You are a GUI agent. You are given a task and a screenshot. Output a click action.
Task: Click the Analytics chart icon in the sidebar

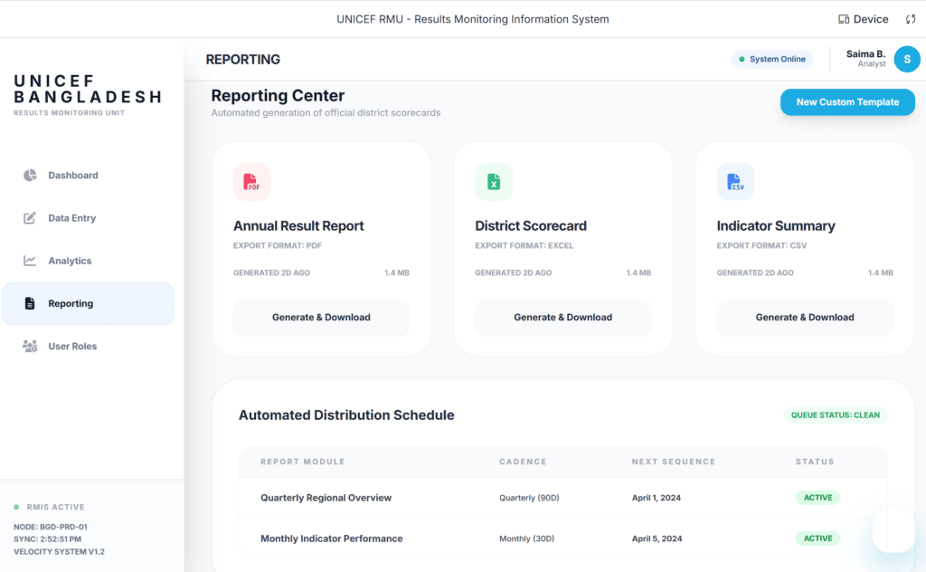[x=30, y=261]
